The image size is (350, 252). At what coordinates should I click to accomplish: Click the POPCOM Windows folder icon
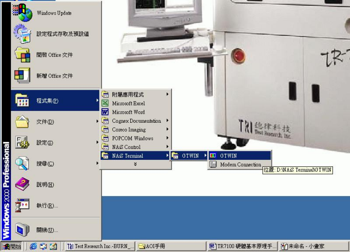tap(105, 138)
